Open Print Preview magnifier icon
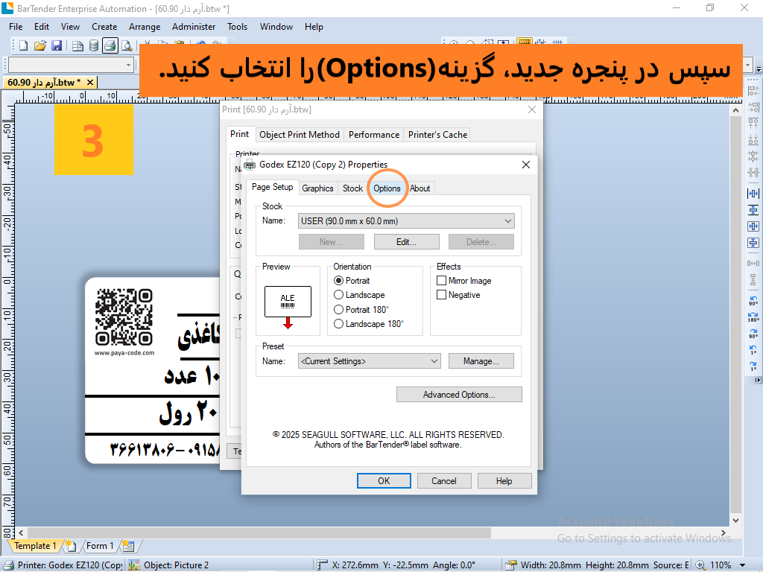 click(x=127, y=45)
